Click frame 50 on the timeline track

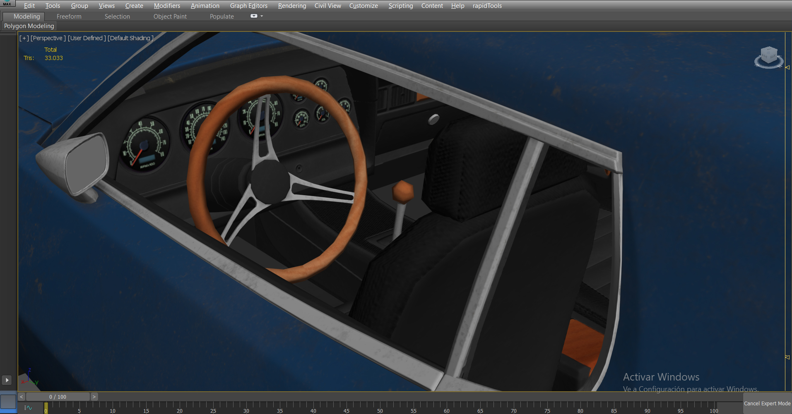(380, 407)
